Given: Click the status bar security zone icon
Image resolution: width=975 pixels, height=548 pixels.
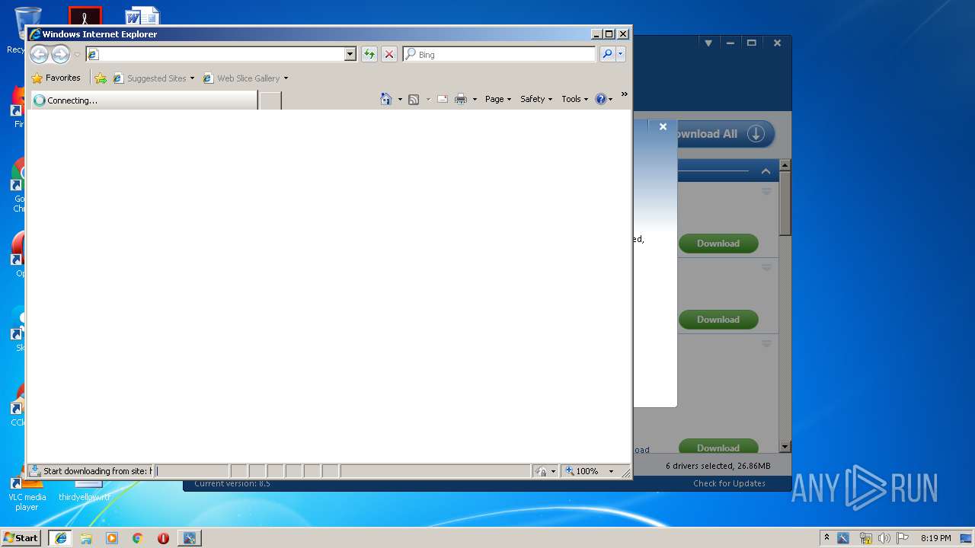Looking at the screenshot, I should tap(542, 471).
